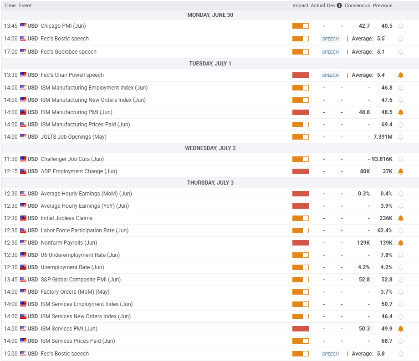Screen dimensions: 419x361
Task: Click bell icon for Unemployment Rate (Jun)
Action: (401, 267)
